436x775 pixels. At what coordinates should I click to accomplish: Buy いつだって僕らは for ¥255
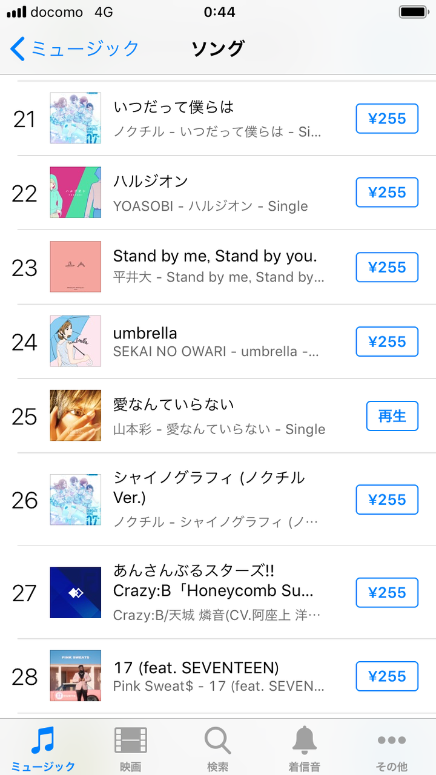point(387,118)
